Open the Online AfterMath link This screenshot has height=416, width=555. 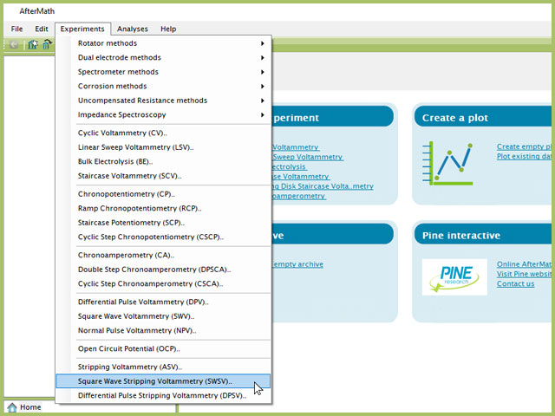click(524, 264)
